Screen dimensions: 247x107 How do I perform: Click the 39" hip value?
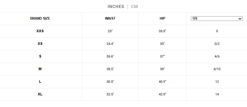[x=162, y=69]
